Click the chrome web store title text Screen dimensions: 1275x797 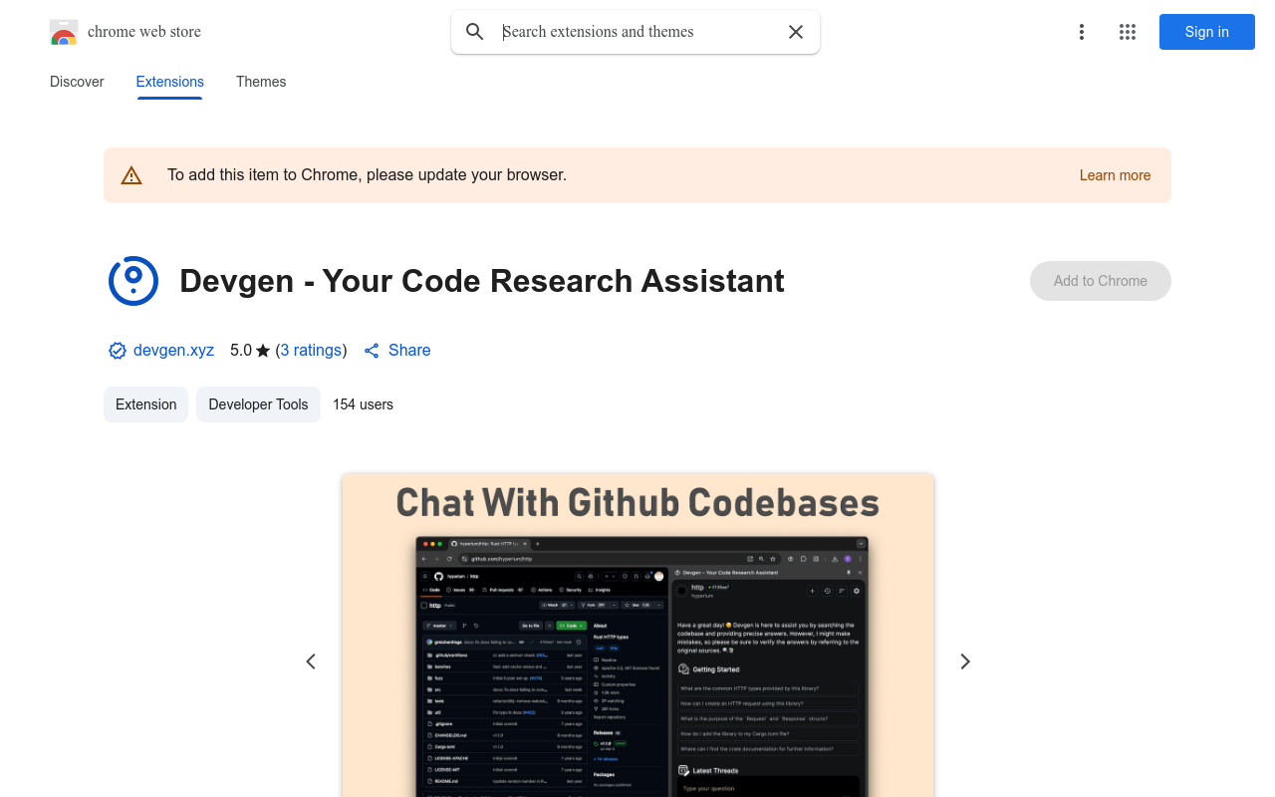[144, 32]
